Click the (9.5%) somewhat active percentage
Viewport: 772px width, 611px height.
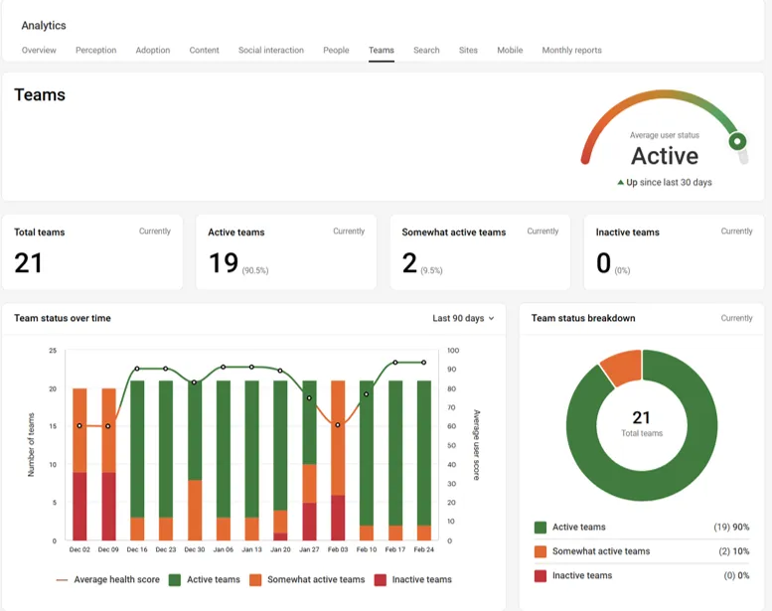431,270
